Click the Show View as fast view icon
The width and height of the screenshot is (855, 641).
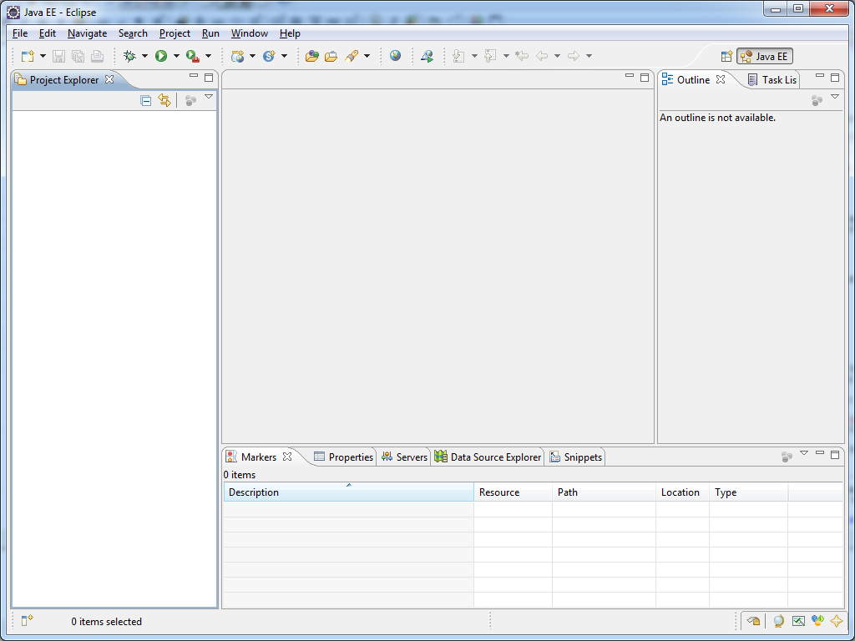pyautogui.click(x=28, y=620)
